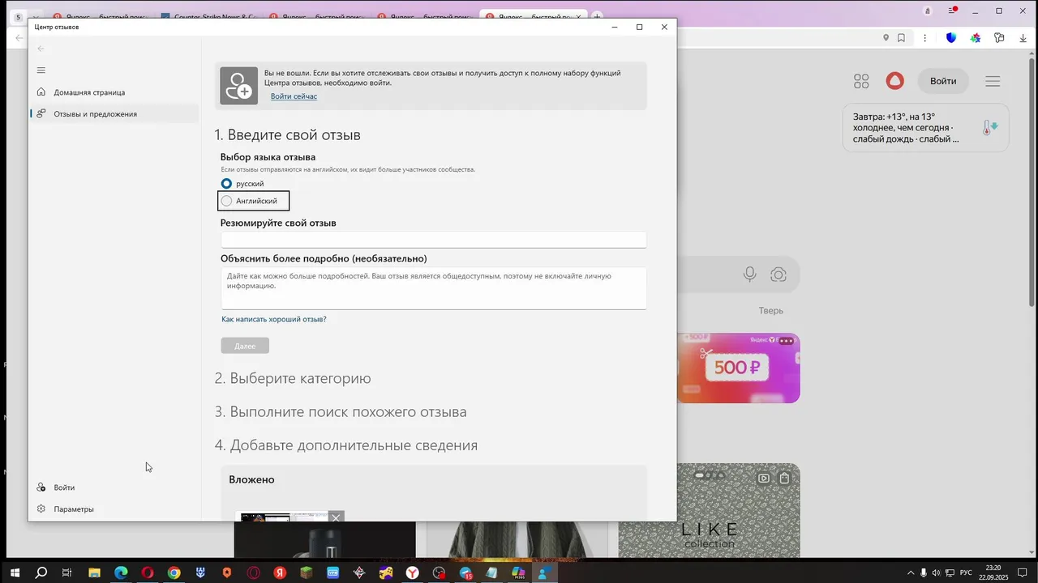The image size is (1038, 583).
Task: Open Windows Start menu
Action: pyautogui.click(x=15, y=572)
